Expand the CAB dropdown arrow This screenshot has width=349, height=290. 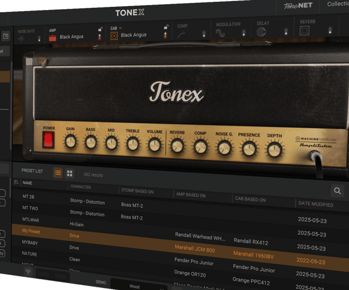(120, 28)
